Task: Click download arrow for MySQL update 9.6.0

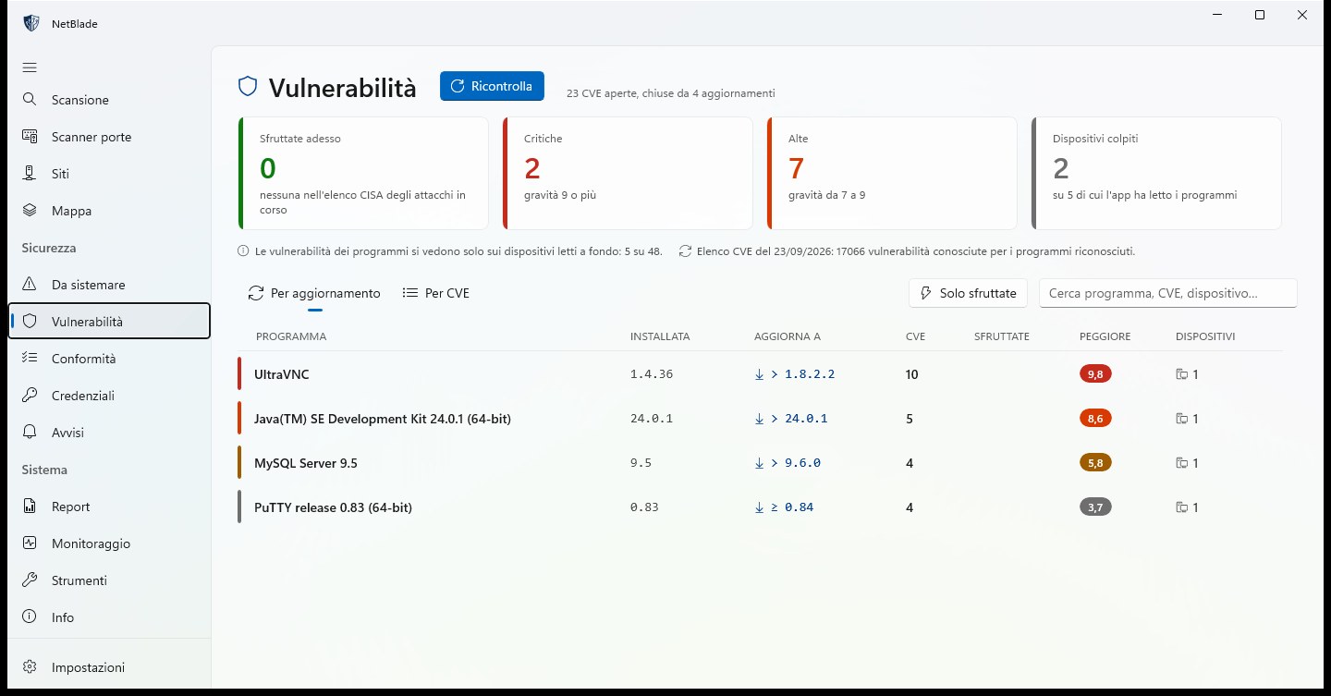Action: pyautogui.click(x=759, y=463)
